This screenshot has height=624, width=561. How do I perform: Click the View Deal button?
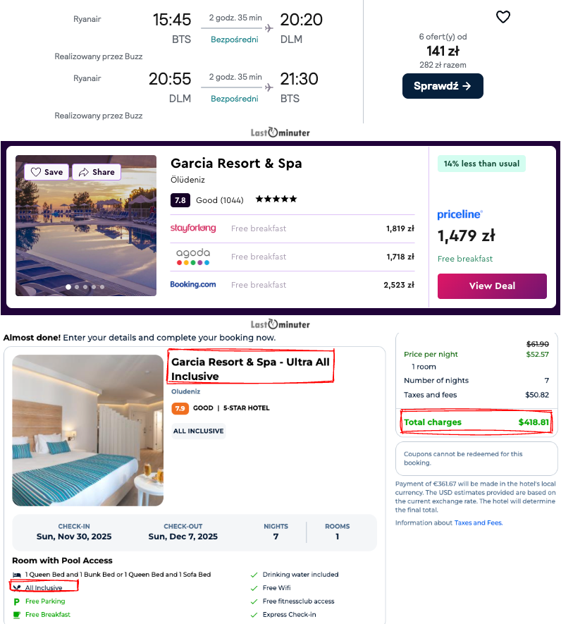coord(492,286)
